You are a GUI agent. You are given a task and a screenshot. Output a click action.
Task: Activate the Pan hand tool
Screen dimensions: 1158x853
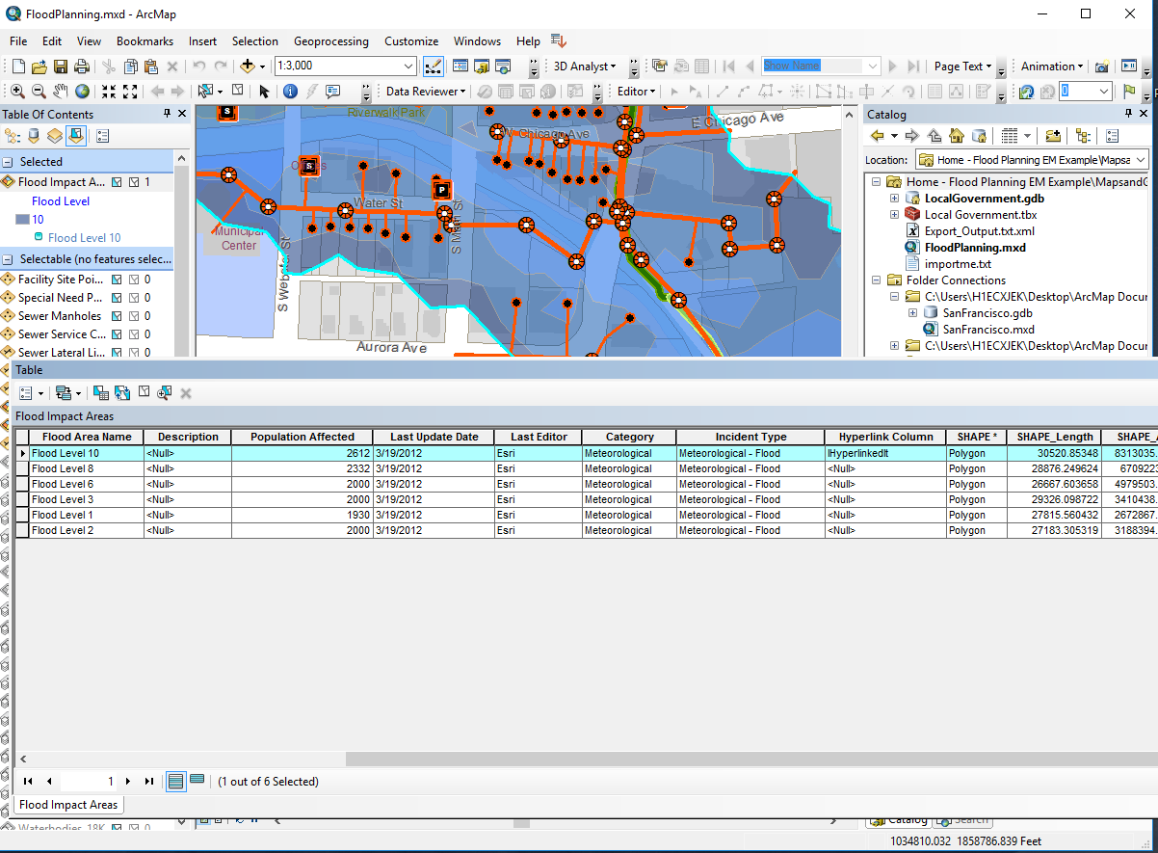pos(61,92)
